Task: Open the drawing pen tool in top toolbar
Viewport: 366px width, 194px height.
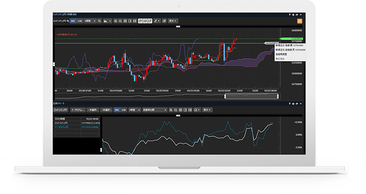Action: pos(157,21)
